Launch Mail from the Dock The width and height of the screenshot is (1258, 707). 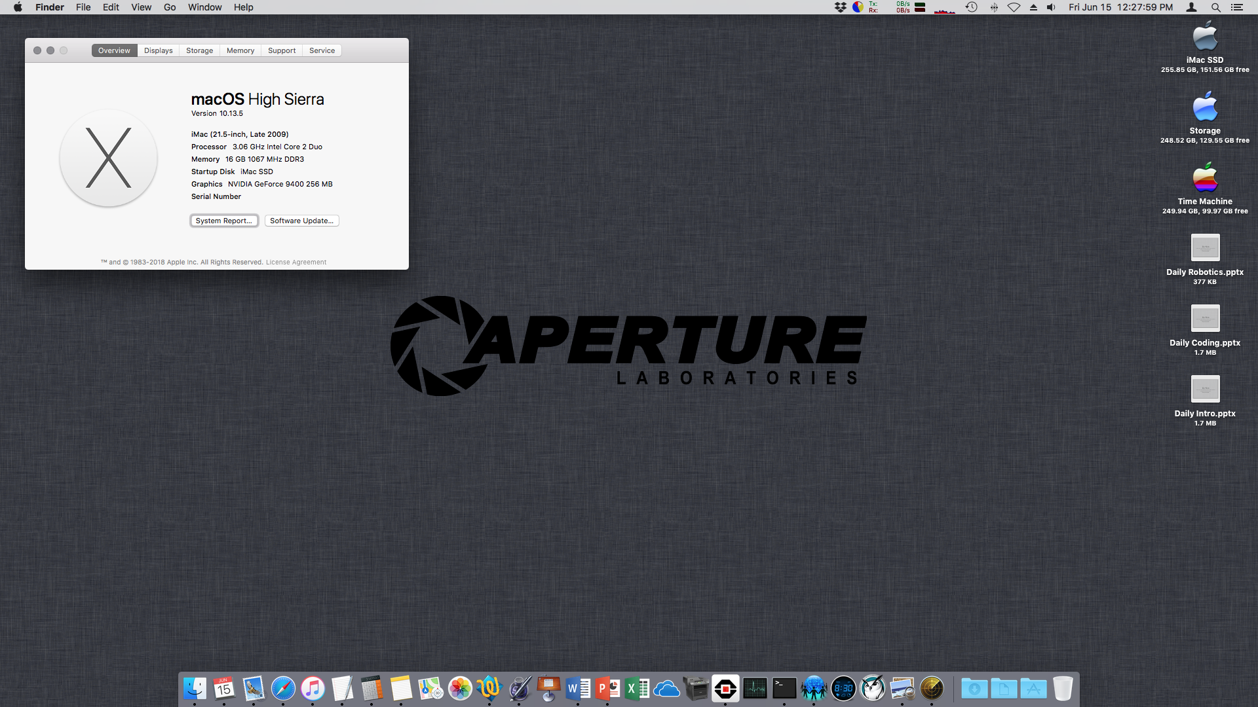click(254, 689)
